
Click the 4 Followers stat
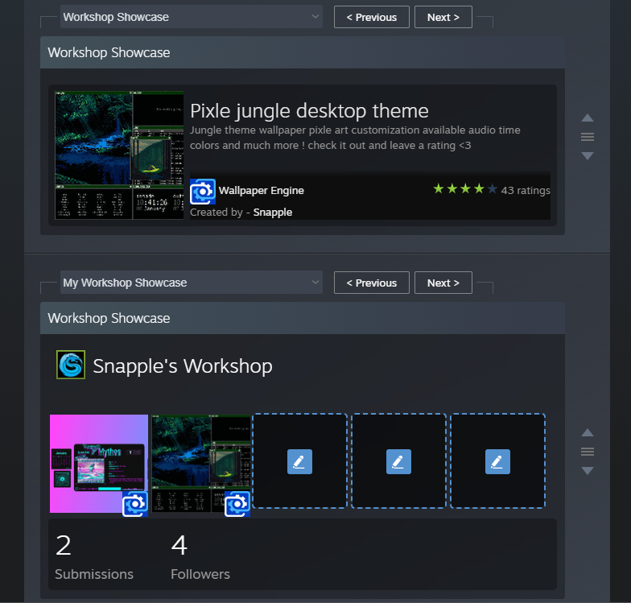[x=200, y=557]
